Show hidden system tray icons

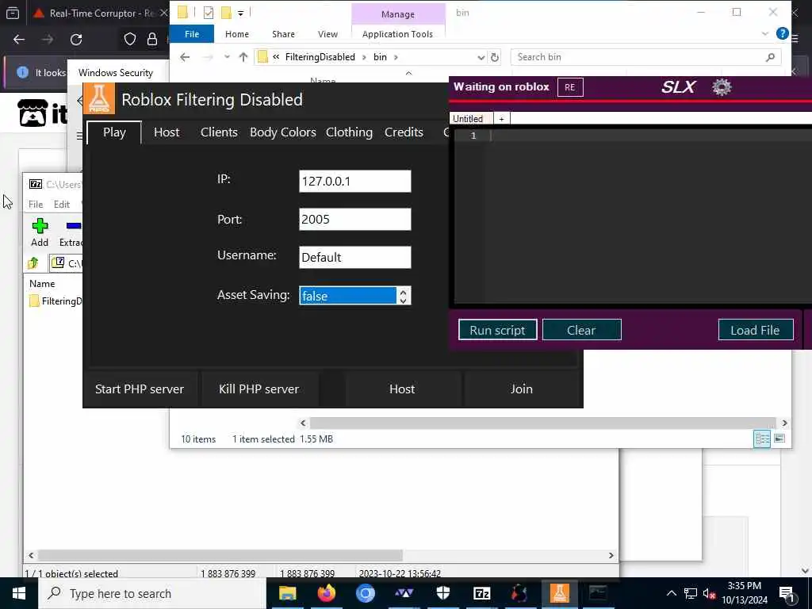point(671,593)
